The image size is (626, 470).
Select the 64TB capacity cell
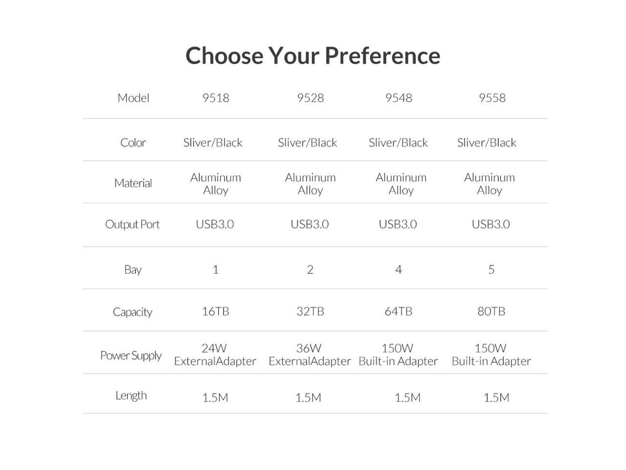pyautogui.click(x=399, y=311)
